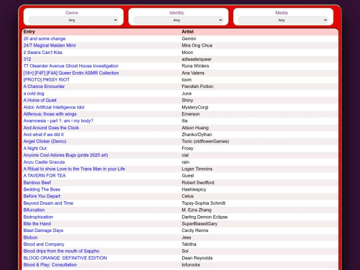Open the Genre dropdown
Image resolution: width=360 pixels, height=270 pixels.
coord(73,20)
